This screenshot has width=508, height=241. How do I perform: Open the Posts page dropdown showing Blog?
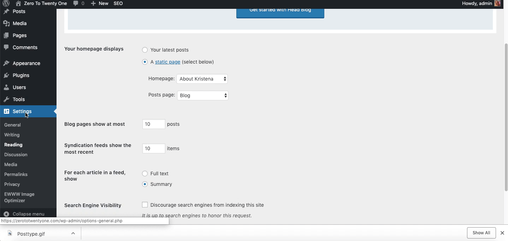pyautogui.click(x=203, y=95)
